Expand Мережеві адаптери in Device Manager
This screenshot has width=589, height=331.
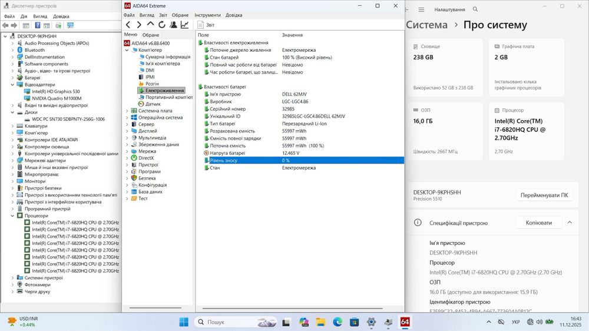click(12, 160)
